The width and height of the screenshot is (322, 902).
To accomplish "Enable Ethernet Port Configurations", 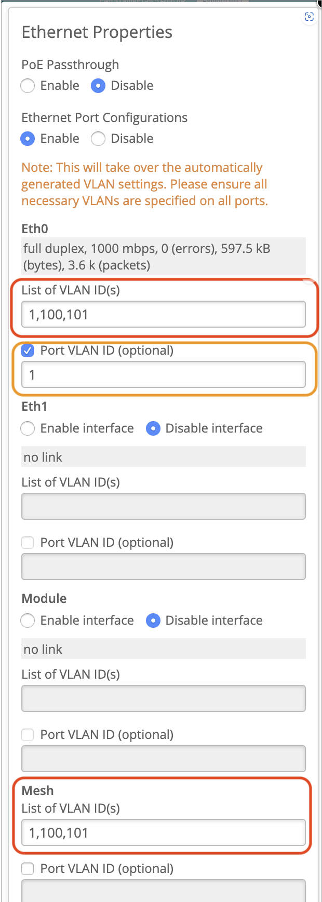I will click(28, 139).
